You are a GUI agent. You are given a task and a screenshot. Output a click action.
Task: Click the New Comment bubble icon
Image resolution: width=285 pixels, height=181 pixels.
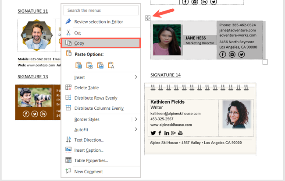[68, 171]
